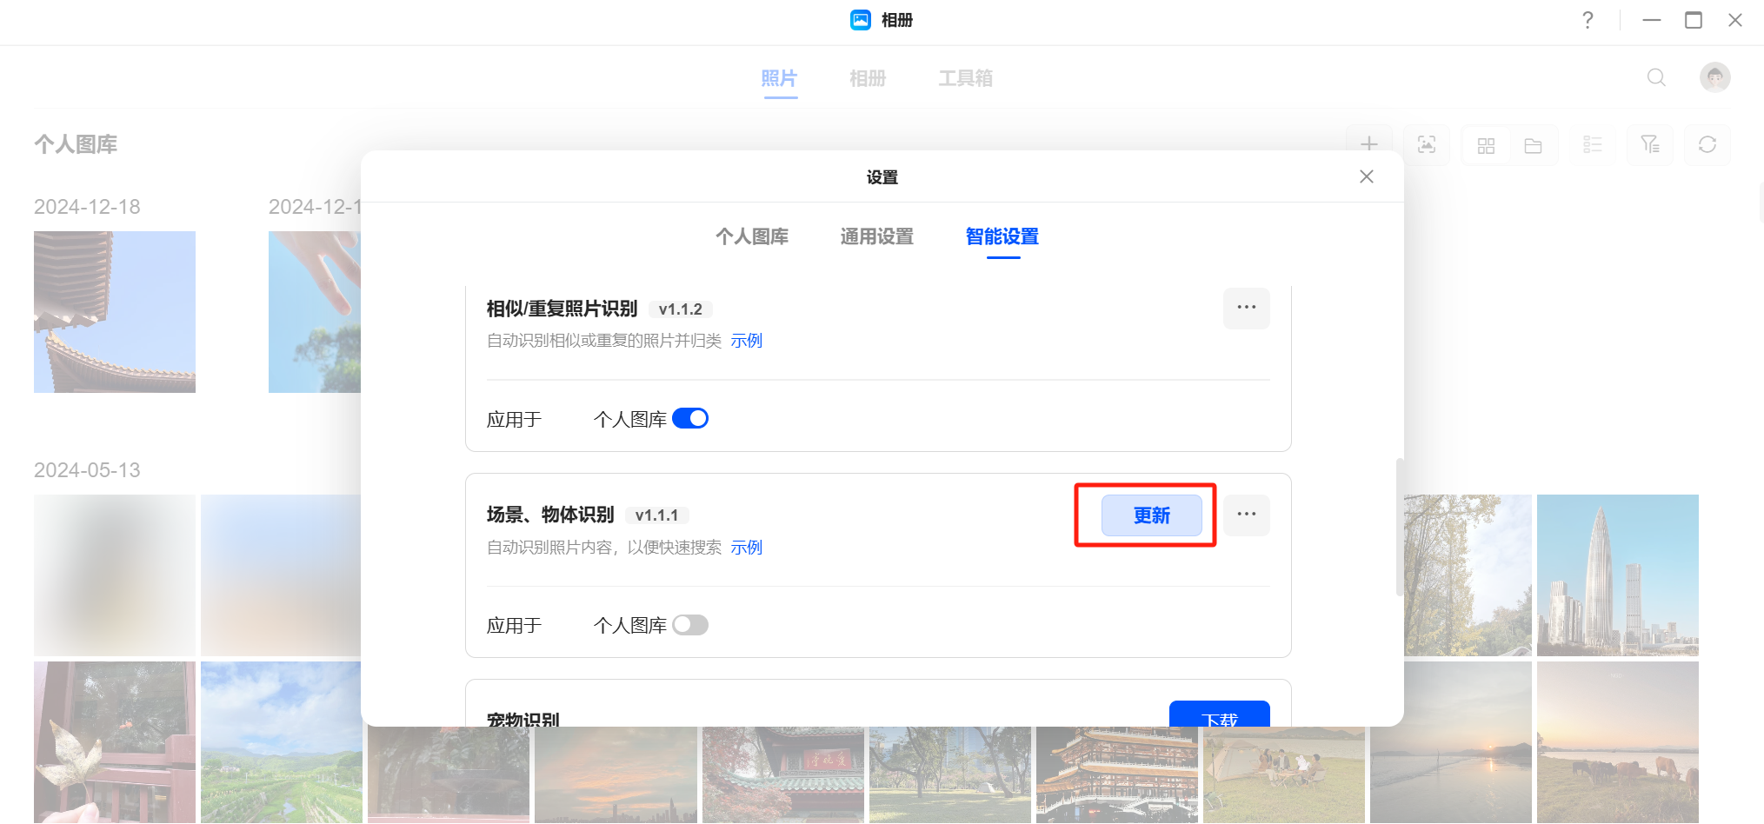Click the list selection icon in toolbar
1764x824 pixels.
1592,144
